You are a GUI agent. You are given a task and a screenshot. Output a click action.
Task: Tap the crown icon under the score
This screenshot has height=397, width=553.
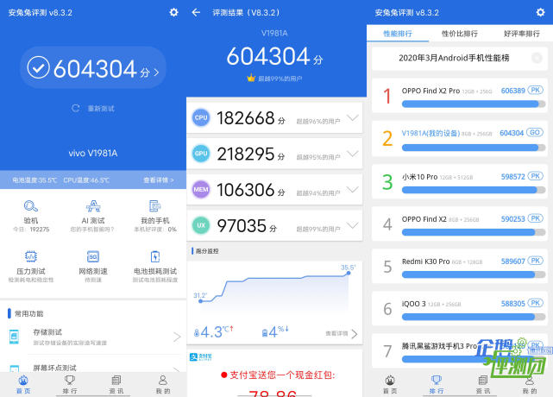pyautogui.click(x=251, y=78)
